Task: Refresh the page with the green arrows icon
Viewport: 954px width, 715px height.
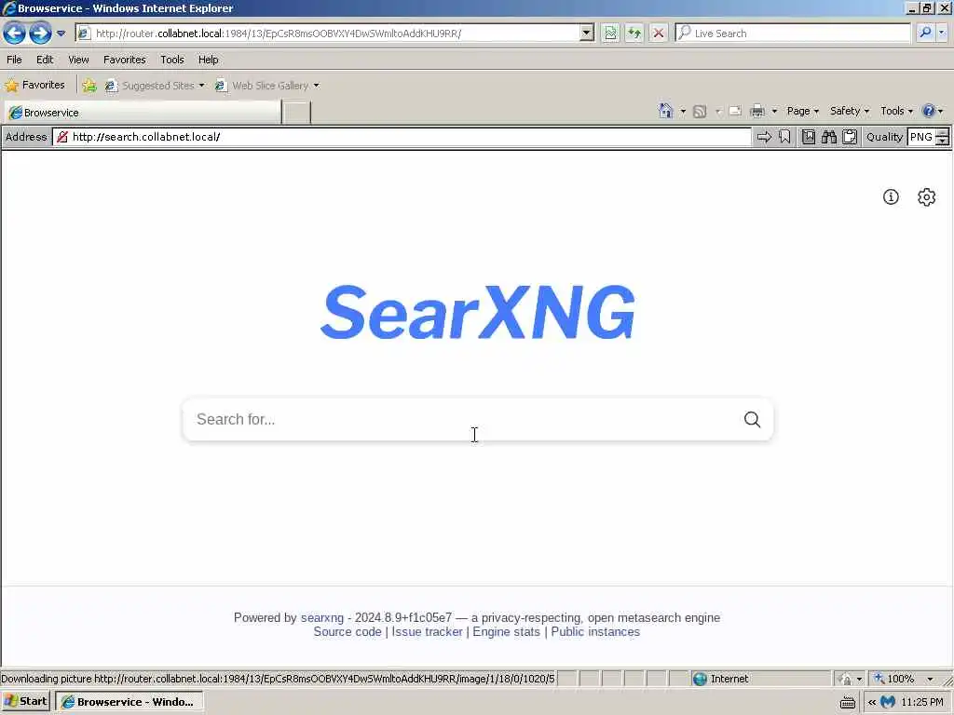Action: point(634,33)
